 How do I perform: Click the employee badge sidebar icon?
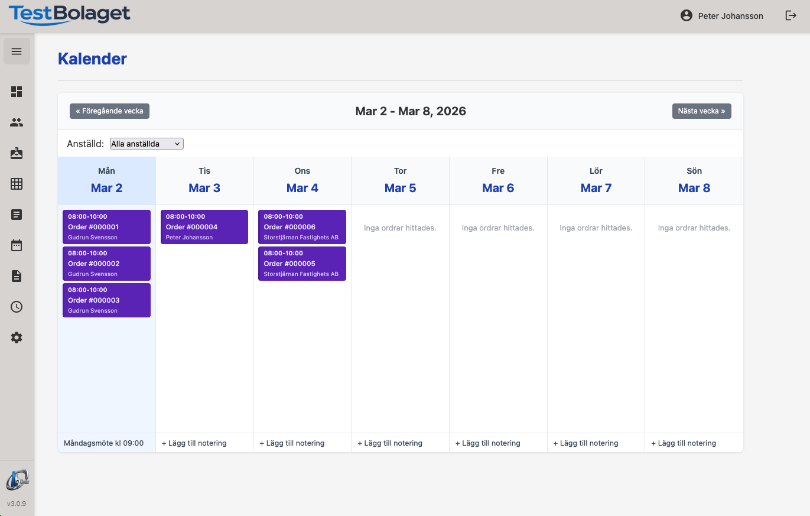tap(17, 153)
